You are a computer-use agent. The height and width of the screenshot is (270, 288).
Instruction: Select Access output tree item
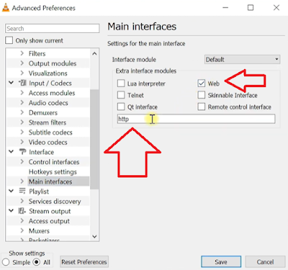click(x=49, y=221)
